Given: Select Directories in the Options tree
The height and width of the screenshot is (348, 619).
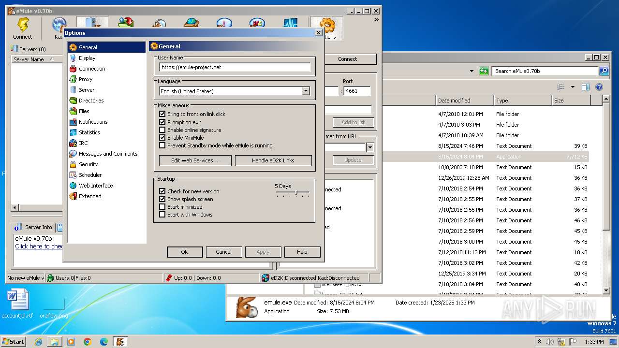Looking at the screenshot, I should coord(91,101).
